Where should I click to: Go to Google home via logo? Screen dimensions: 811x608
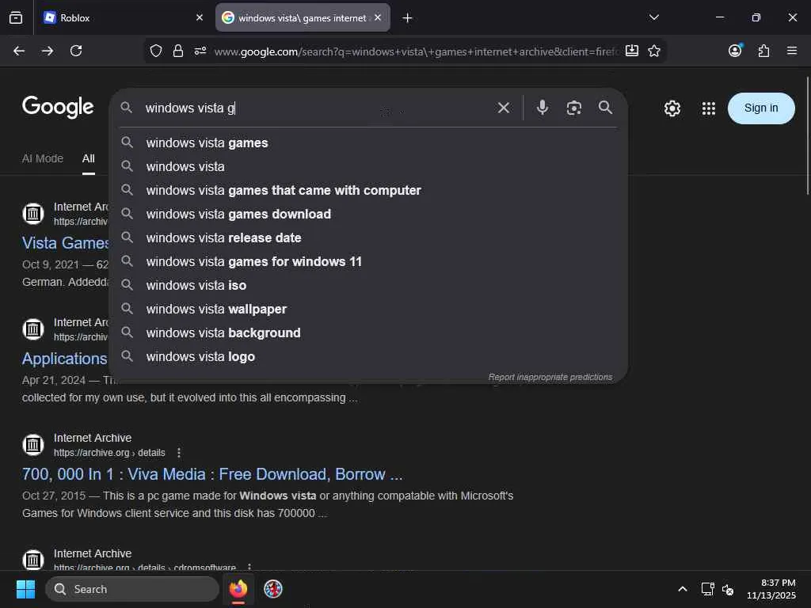pyautogui.click(x=58, y=107)
